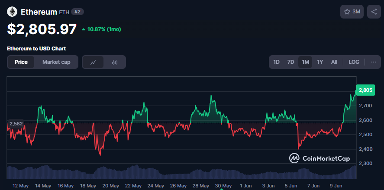Click the 12 May date label
384x190 pixels.
pos(20,186)
